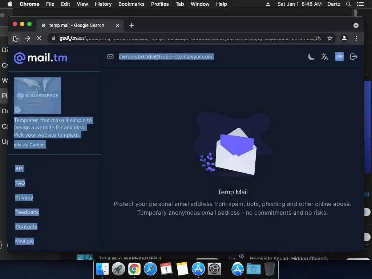Open the History menu

(x=103, y=4)
